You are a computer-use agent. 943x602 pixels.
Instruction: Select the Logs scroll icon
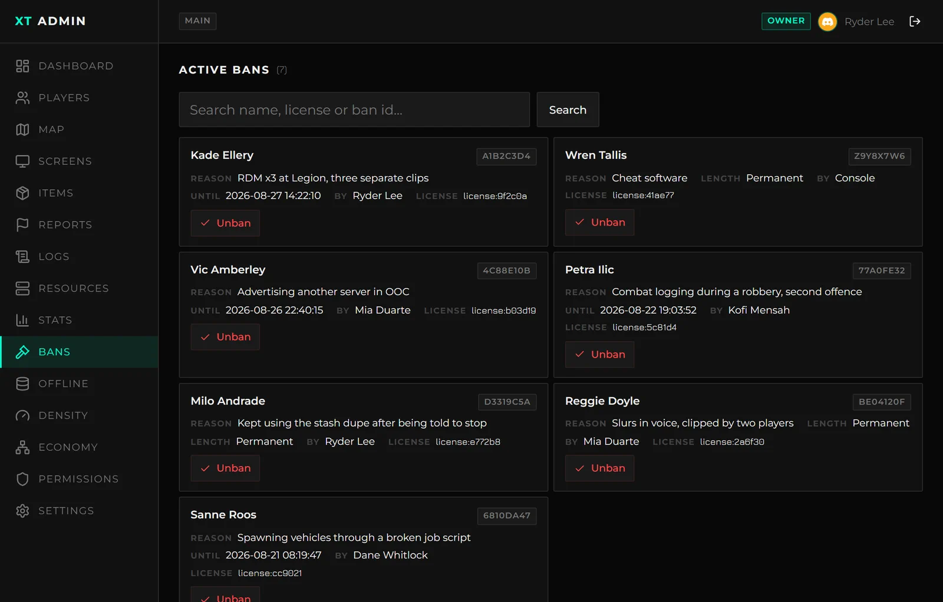[22, 257]
